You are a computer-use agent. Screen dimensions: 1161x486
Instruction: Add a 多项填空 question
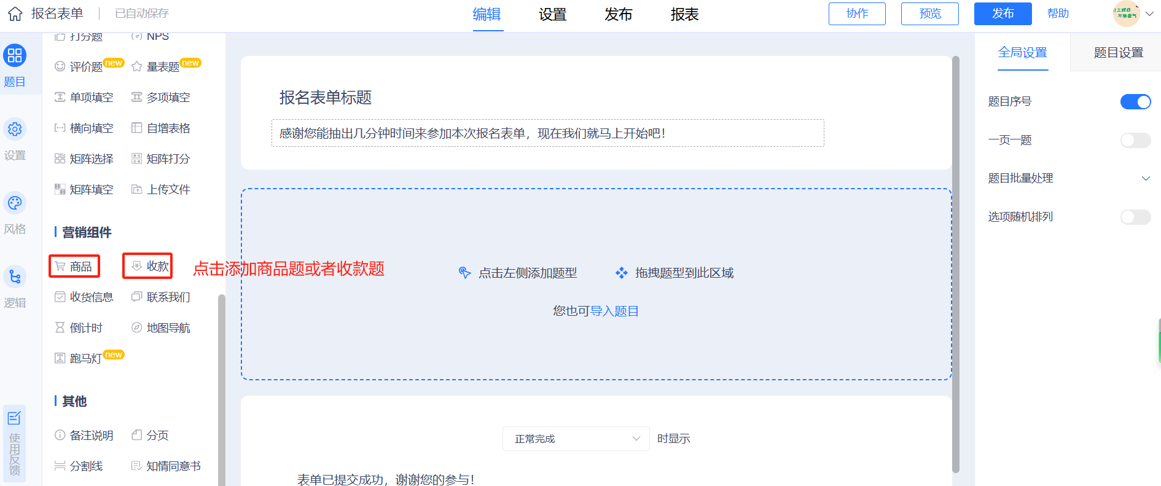[161, 97]
